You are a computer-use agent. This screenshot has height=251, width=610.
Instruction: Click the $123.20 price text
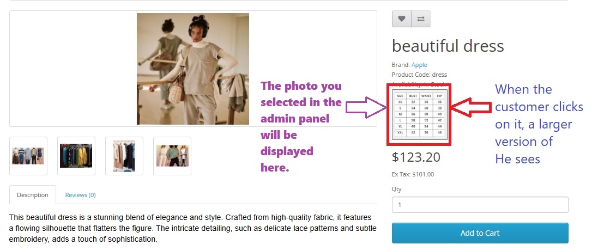[x=416, y=157]
